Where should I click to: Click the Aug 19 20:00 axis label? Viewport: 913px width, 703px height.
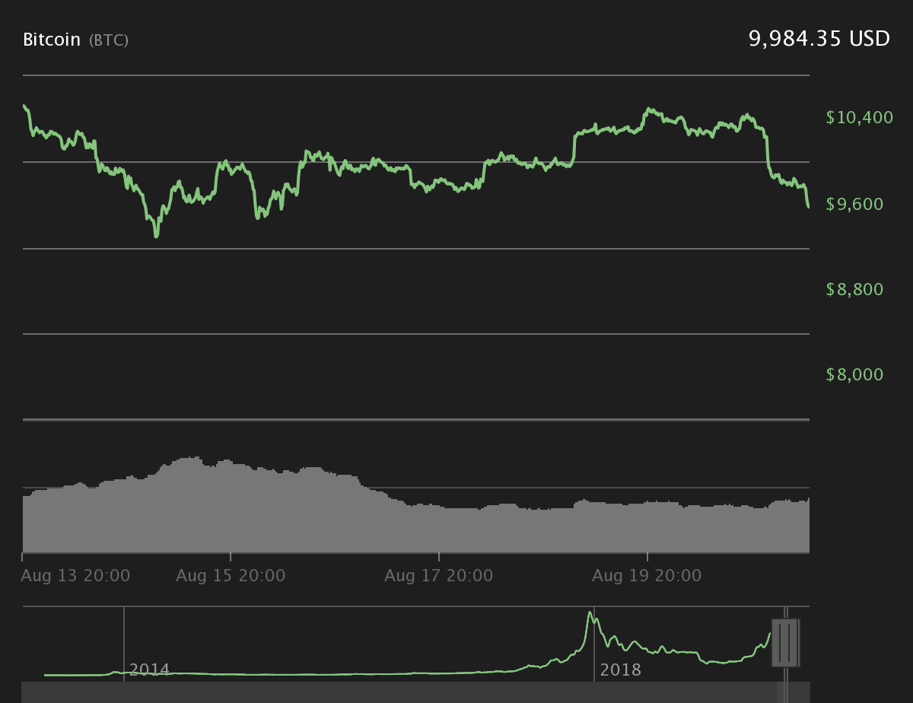tap(647, 576)
